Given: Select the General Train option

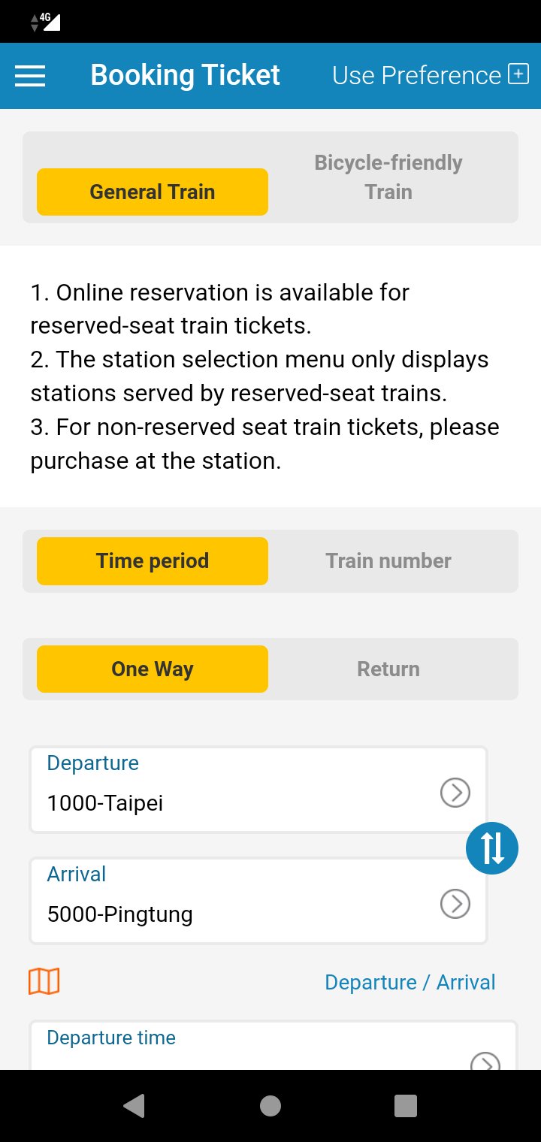Looking at the screenshot, I should [153, 192].
